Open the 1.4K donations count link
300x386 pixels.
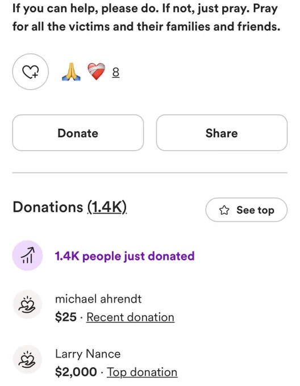pyautogui.click(x=107, y=207)
